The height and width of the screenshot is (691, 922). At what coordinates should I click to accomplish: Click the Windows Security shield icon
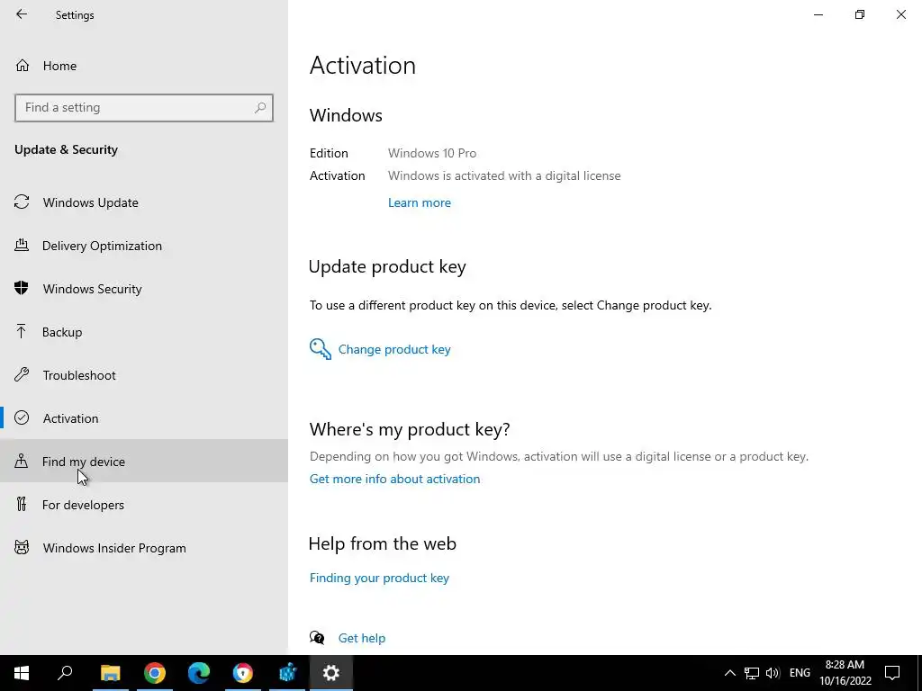point(22,288)
